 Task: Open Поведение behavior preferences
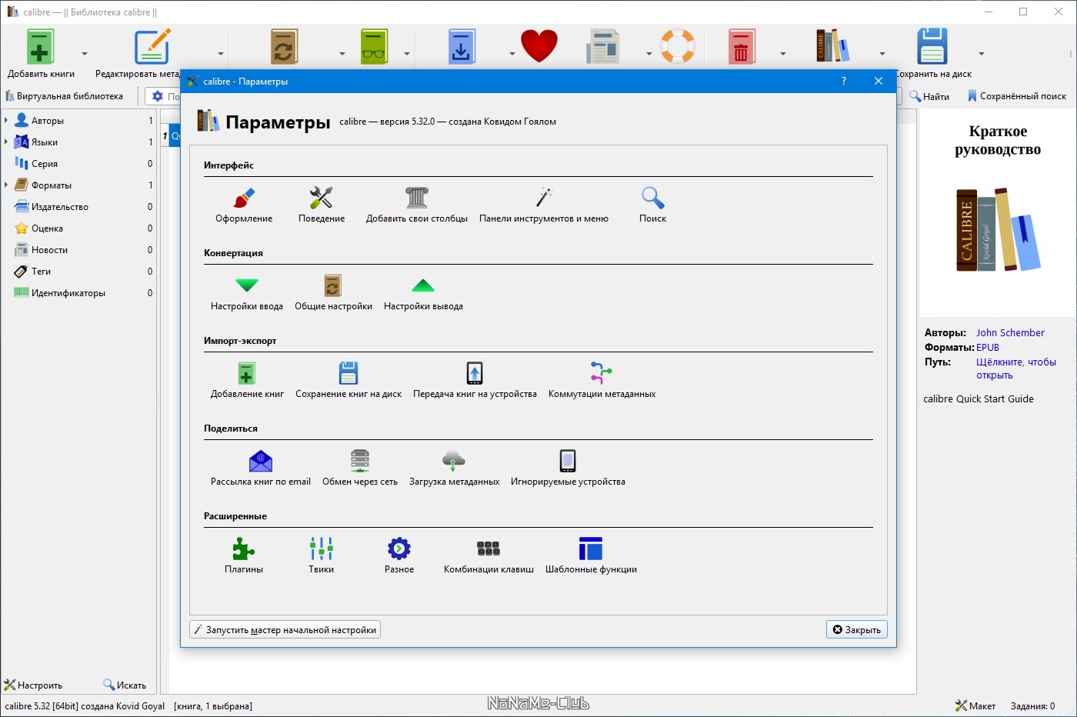(x=322, y=205)
